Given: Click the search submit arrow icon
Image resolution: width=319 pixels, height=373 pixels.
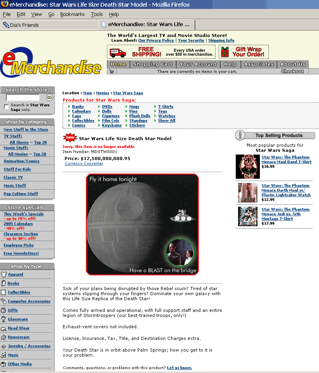Looking at the screenshot, I should [49, 97].
